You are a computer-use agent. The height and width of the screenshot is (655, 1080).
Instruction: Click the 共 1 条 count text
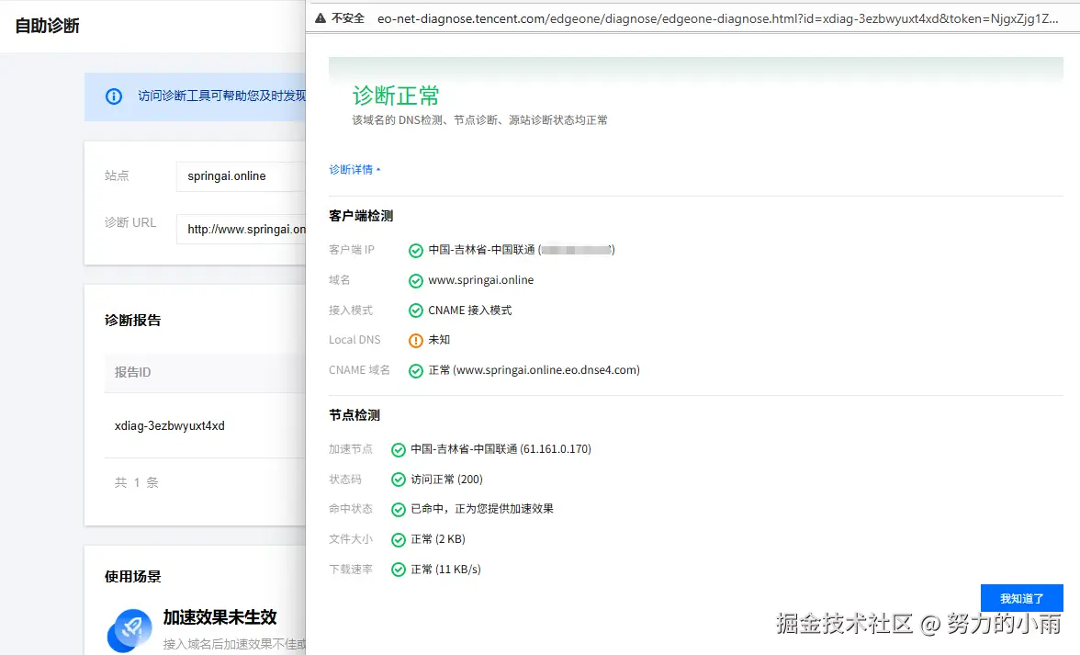tap(136, 483)
